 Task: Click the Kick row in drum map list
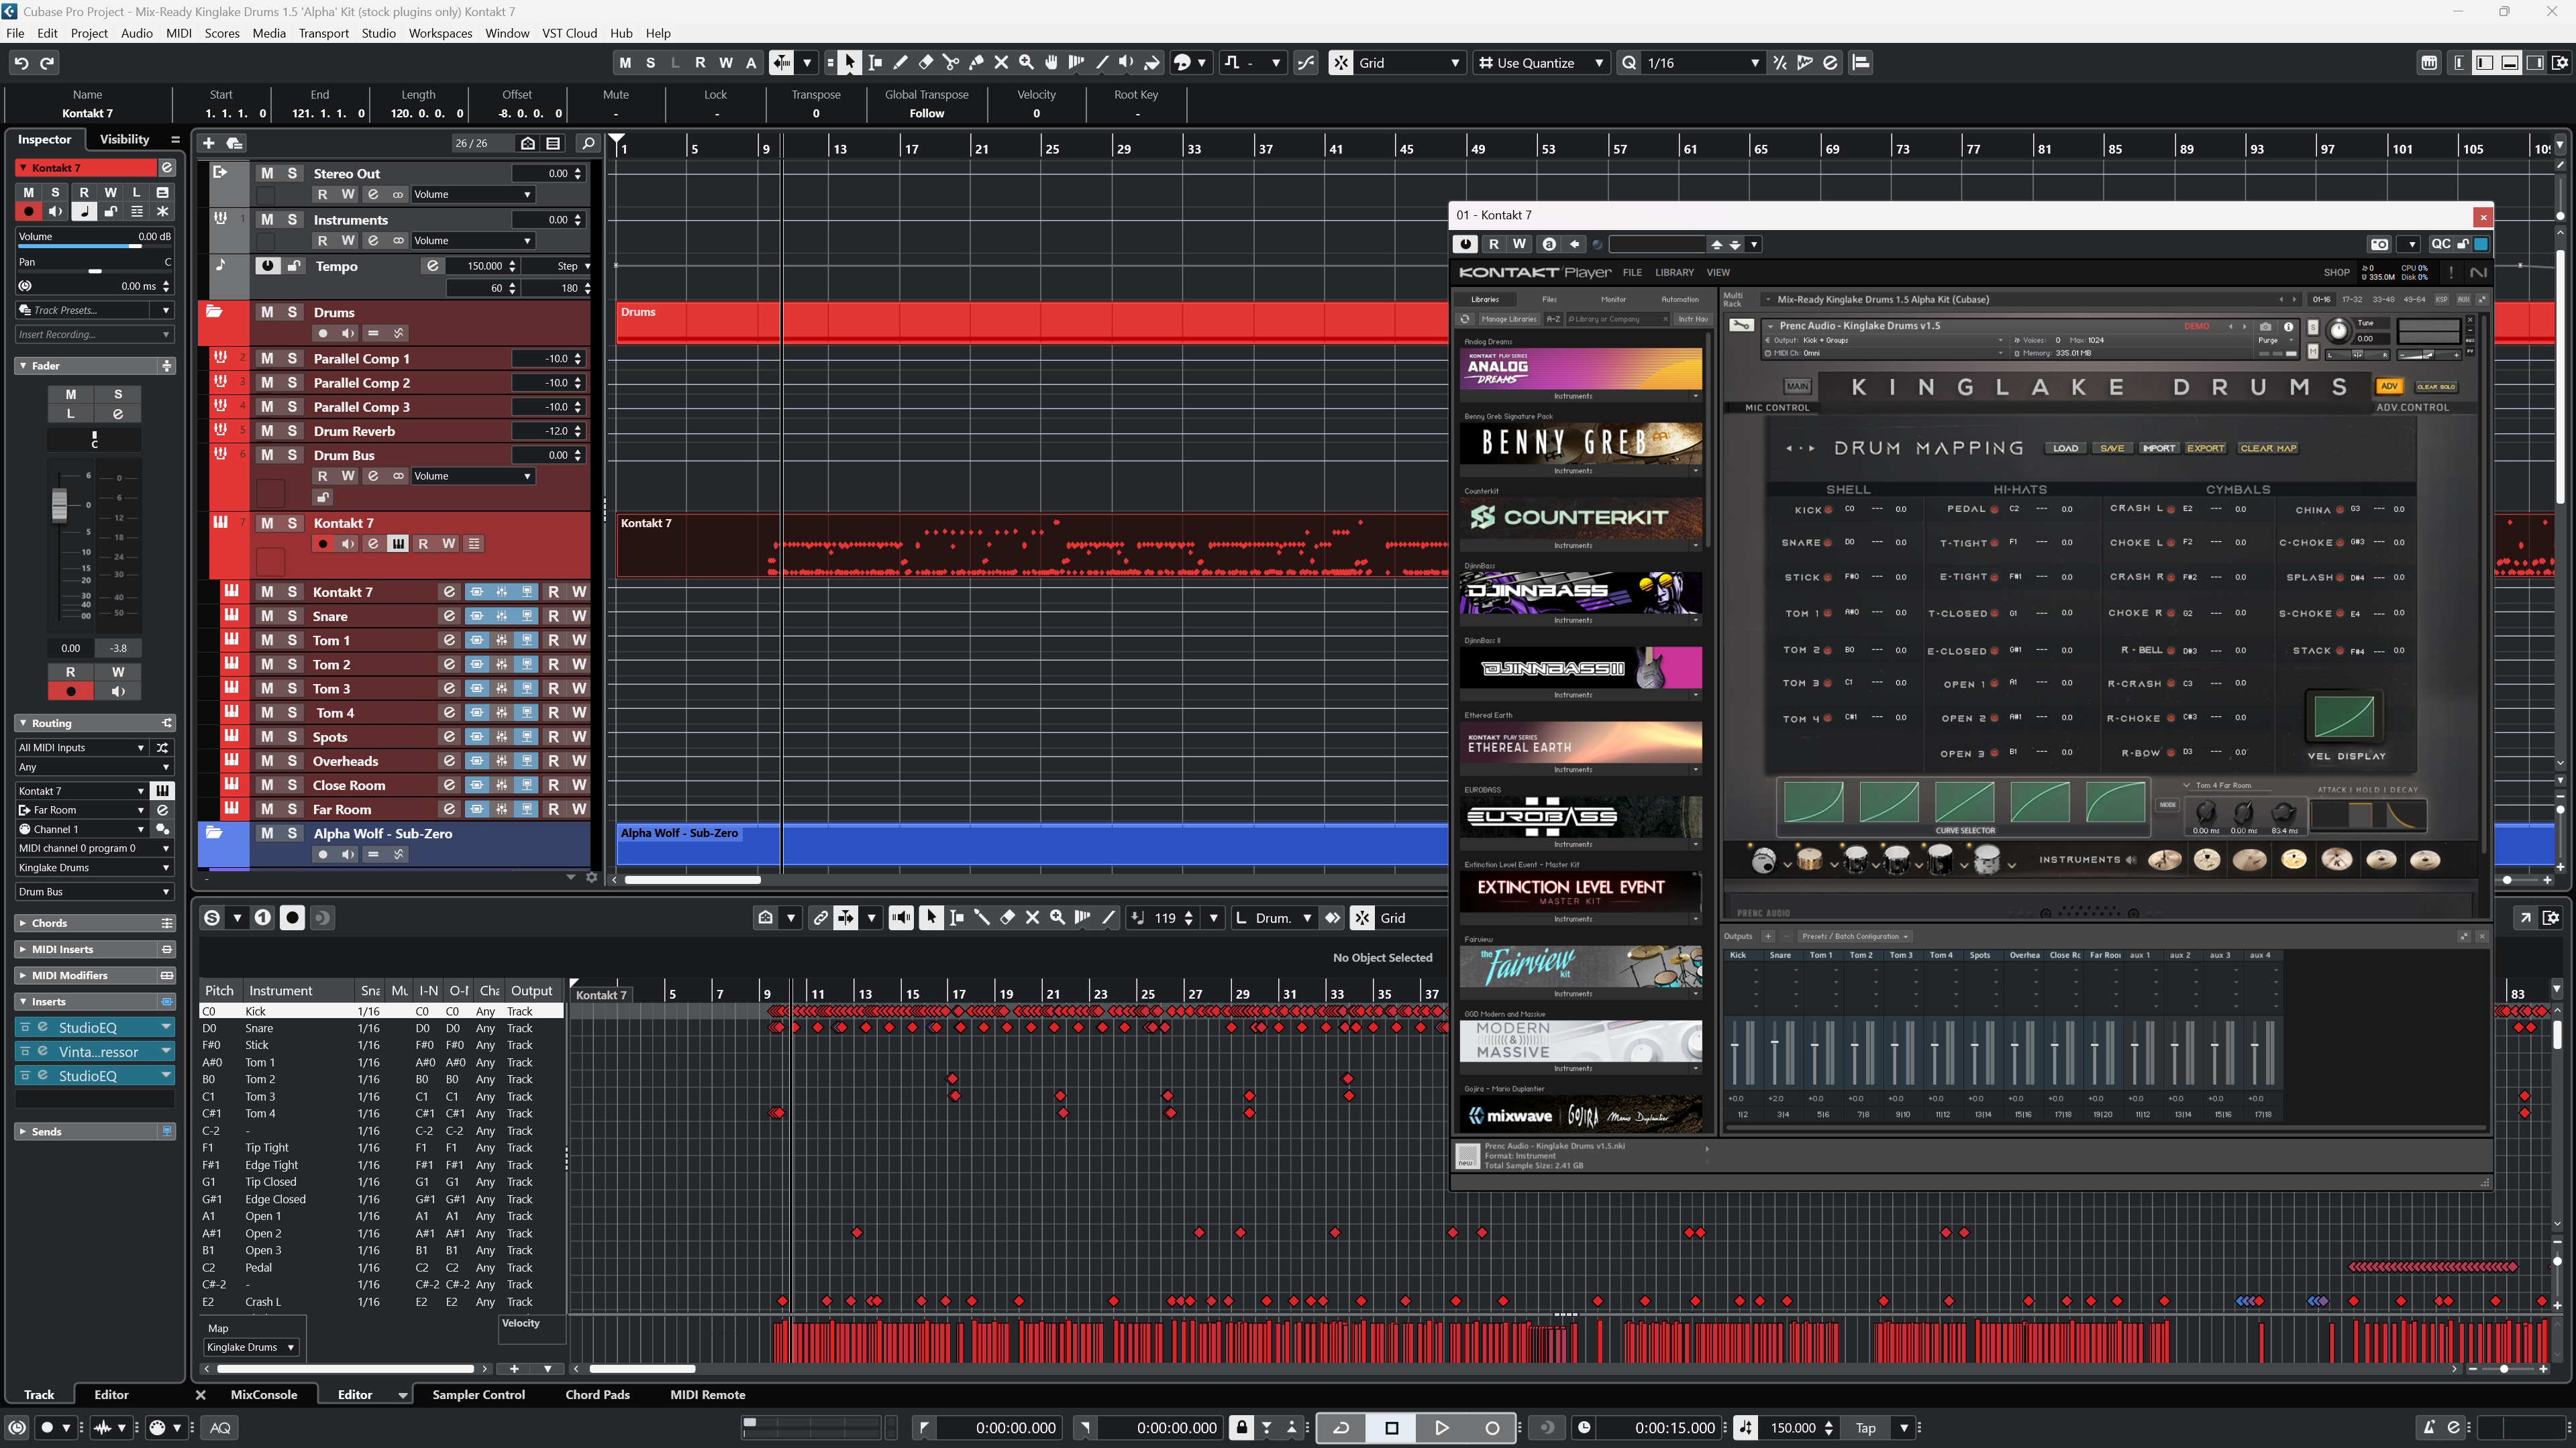coord(381,1011)
